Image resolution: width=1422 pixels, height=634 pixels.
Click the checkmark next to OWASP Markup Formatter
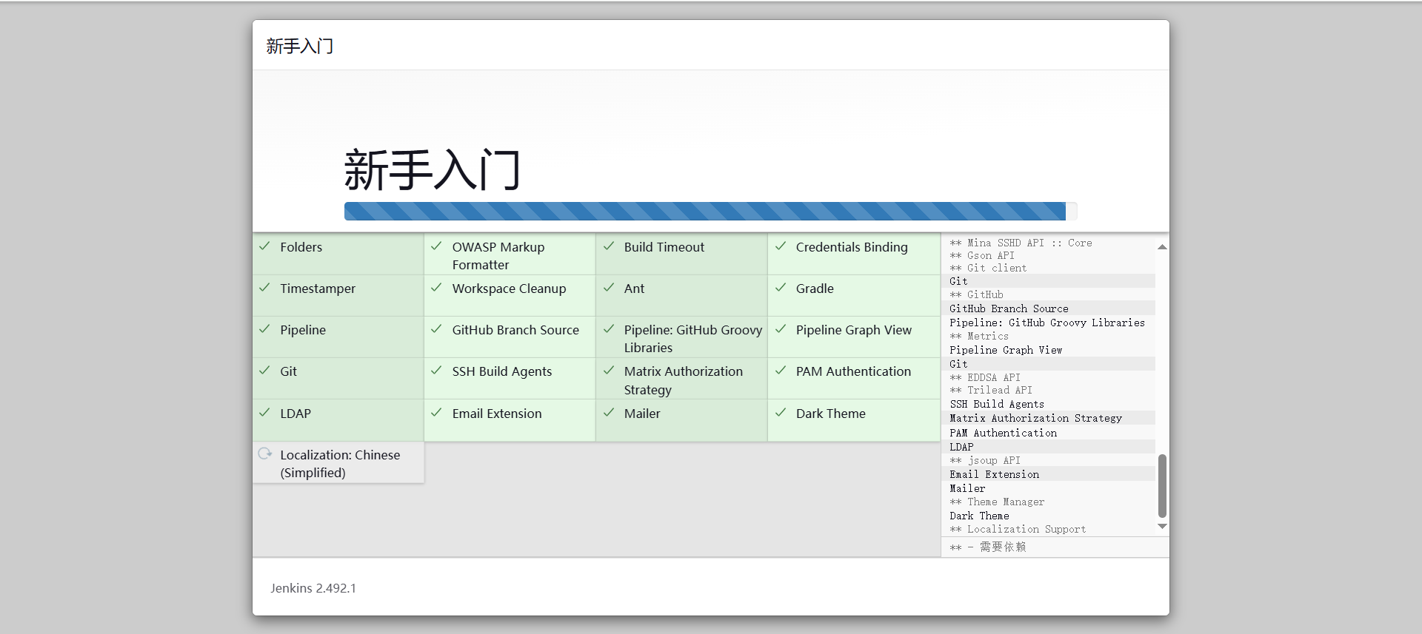436,246
